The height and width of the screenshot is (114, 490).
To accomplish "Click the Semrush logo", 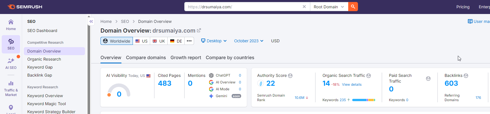I will coord(25,7).
